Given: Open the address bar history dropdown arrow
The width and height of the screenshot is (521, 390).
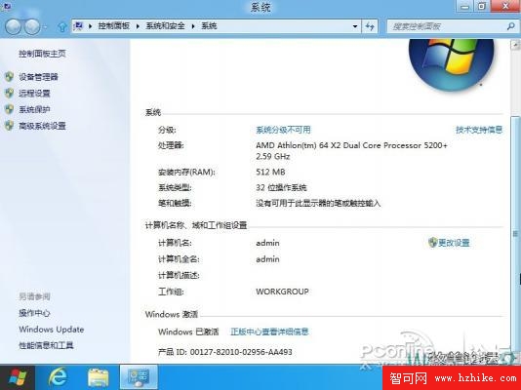Looking at the screenshot, I should pos(355,26).
